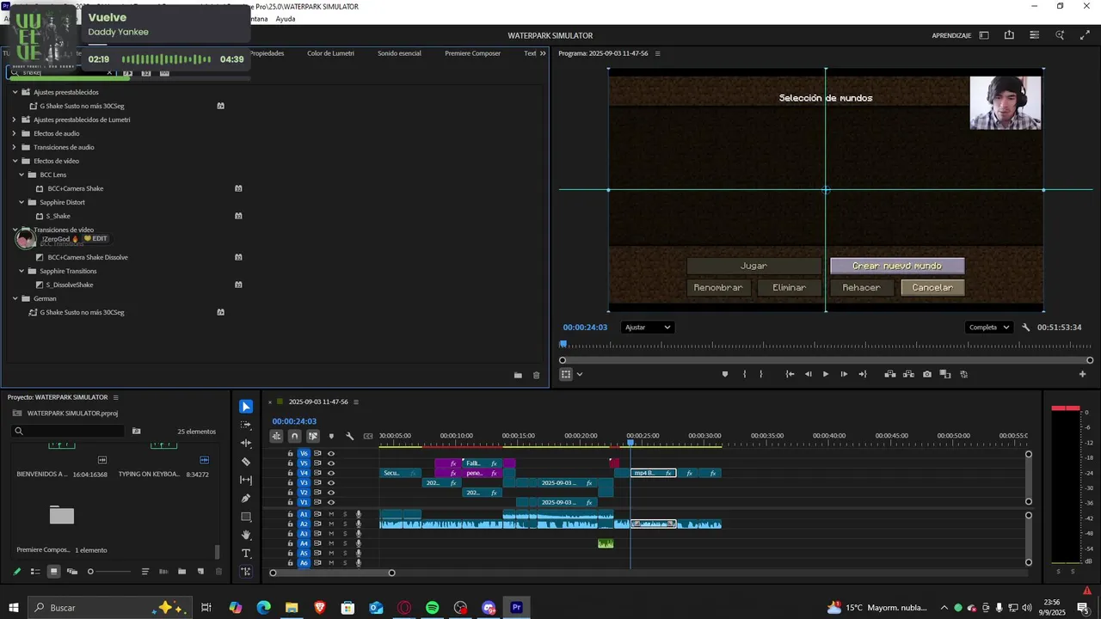The width and height of the screenshot is (1101, 619).
Task: Open timeline display settings wrench
Action: click(349, 436)
